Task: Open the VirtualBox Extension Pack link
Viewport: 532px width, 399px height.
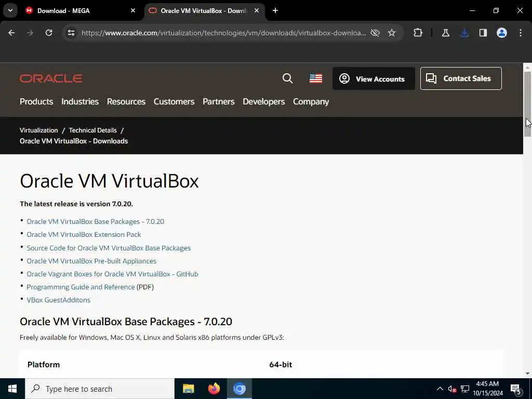Action: (84, 234)
